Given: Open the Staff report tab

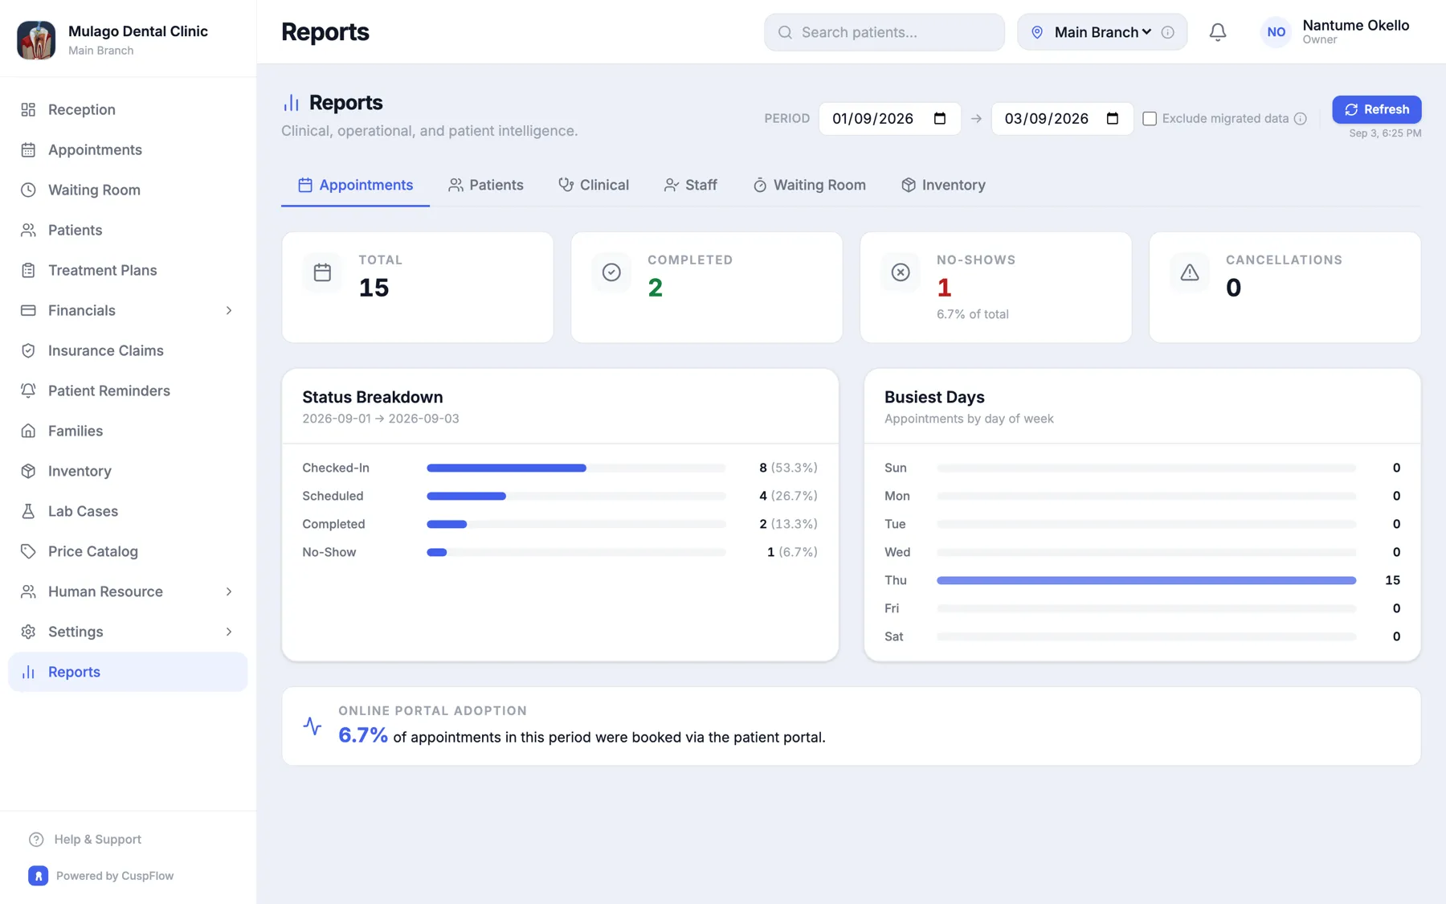Looking at the screenshot, I should 691,185.
